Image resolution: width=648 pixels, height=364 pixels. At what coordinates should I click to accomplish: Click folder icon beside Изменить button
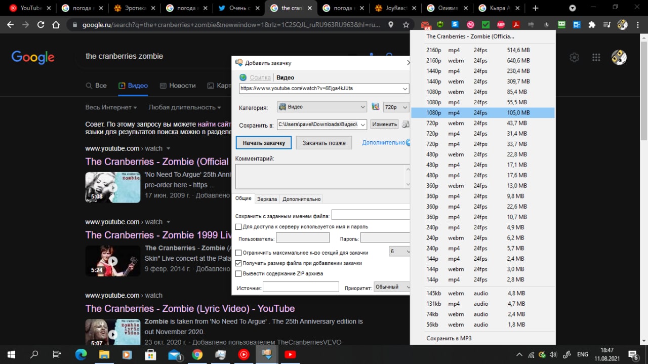406,125
